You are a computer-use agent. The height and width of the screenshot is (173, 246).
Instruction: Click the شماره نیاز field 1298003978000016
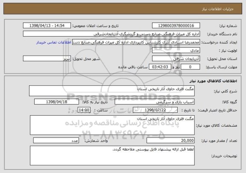coord(176,26)
